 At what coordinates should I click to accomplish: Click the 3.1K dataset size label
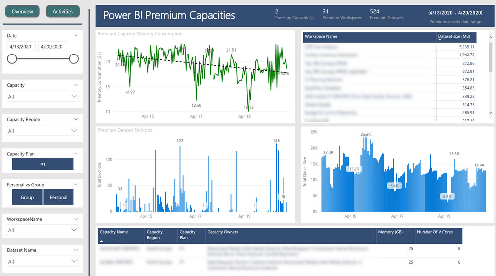coord(447,196)
